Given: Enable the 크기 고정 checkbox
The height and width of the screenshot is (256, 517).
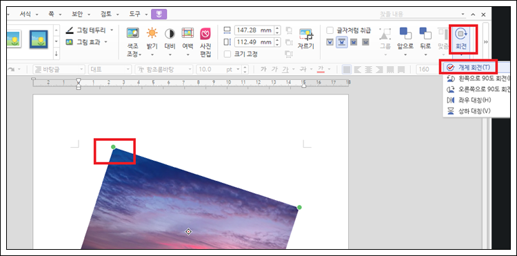Looking at the screenshot, I should click(x=227, y=54).
